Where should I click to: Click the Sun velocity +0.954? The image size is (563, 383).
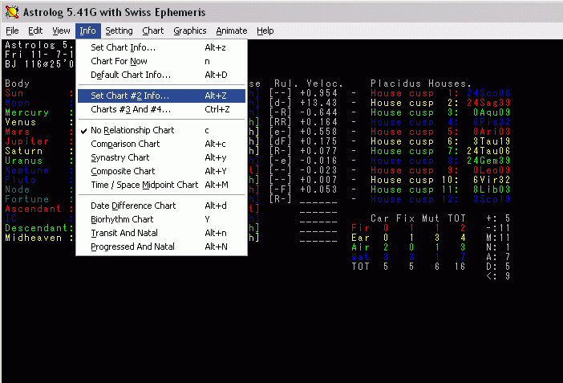(318, 93)
